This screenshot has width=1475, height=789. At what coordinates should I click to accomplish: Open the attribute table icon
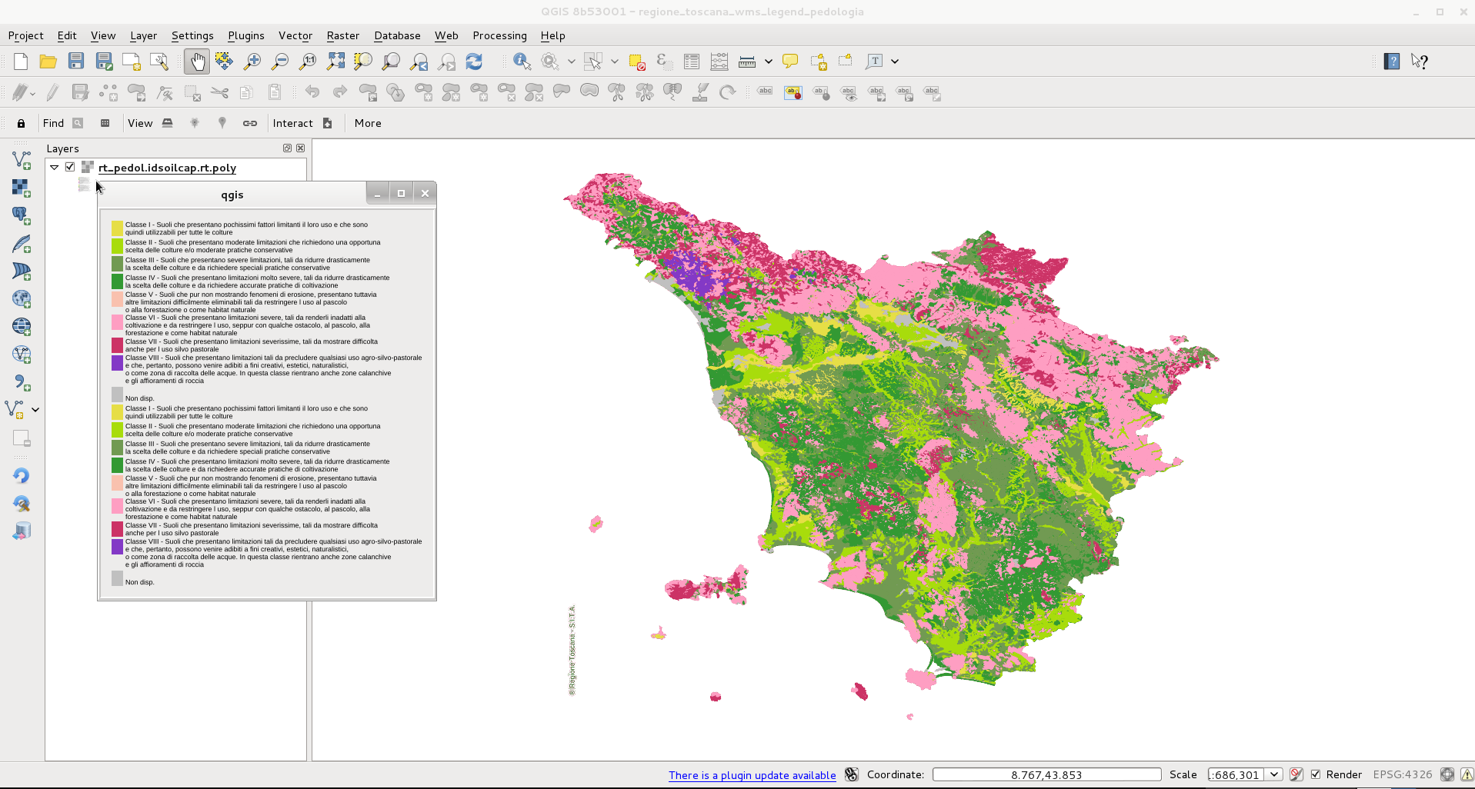691,62
